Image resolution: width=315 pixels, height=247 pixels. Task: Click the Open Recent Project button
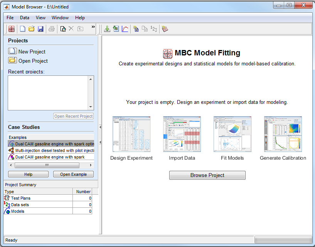[74, 116]
